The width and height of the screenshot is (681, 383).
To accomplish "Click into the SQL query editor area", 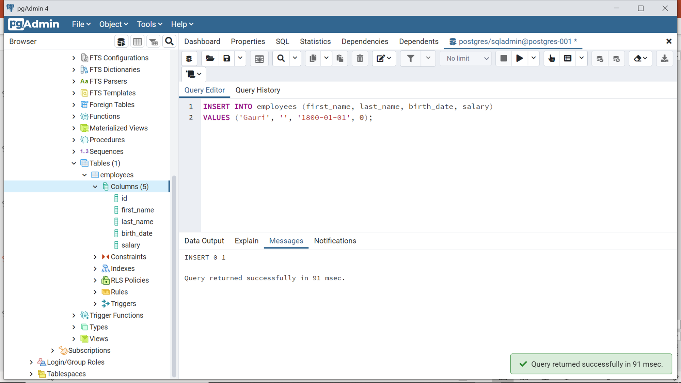I will pos(409,170).
